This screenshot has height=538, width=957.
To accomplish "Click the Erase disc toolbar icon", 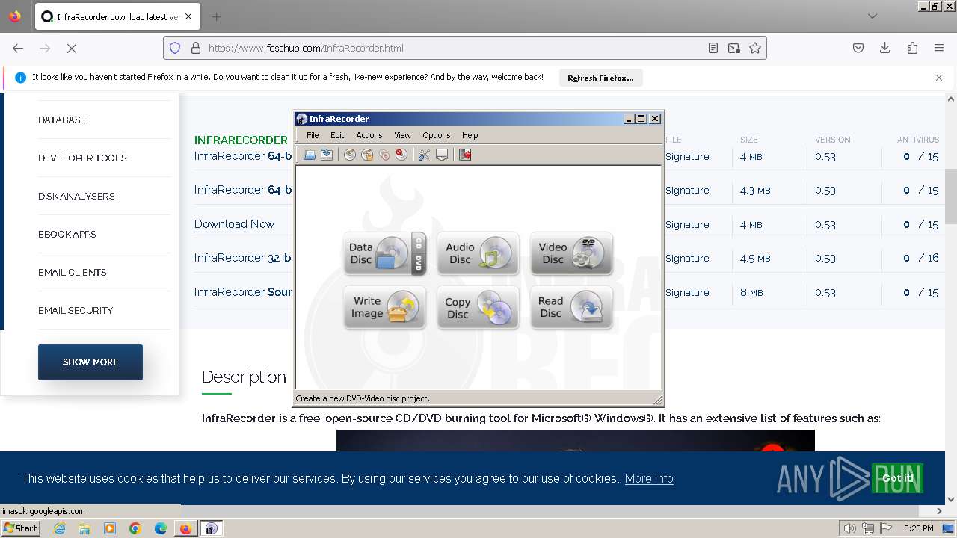I will tap(401, 155).
